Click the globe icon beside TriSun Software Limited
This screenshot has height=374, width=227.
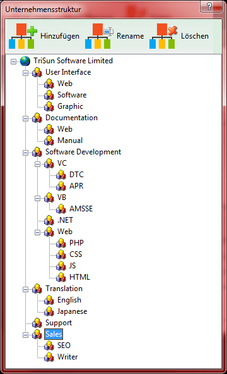(x=25, y=61)
